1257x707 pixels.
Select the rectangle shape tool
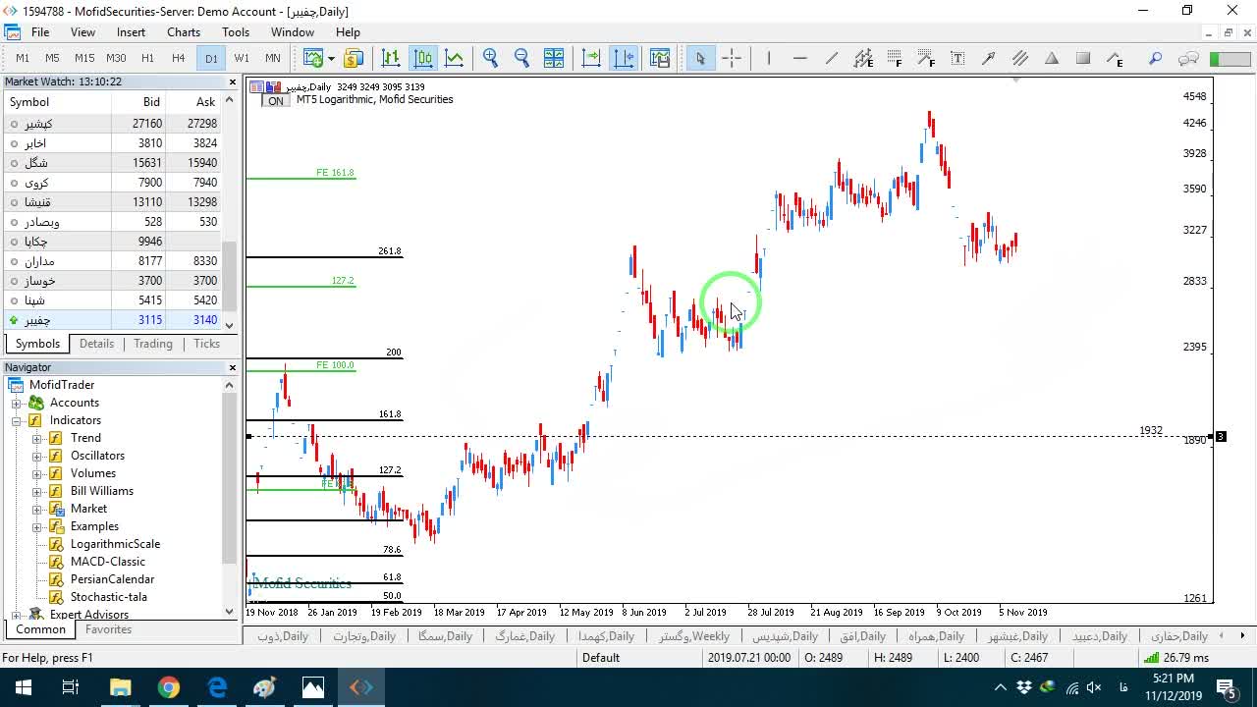1083,58
